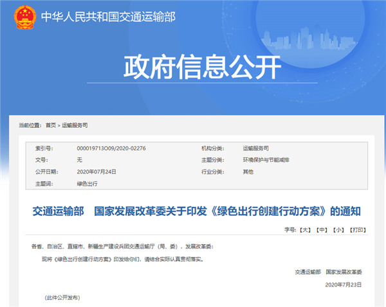
Task: Select index number 000019713O09/2020-02276
Action: point(111,148)
